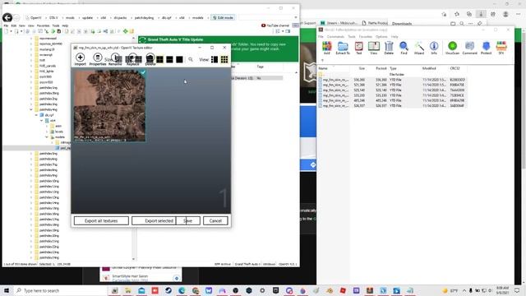Image resolution: width=526 pixels, height=296 pixels.
Task: Click the Find icon in WinRAR
Action: pos(404,48)
